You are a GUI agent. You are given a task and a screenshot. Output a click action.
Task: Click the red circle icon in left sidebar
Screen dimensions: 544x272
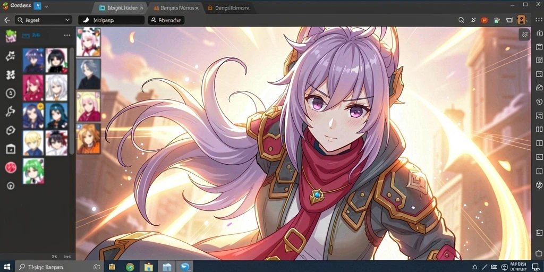(x=11, y=167)
